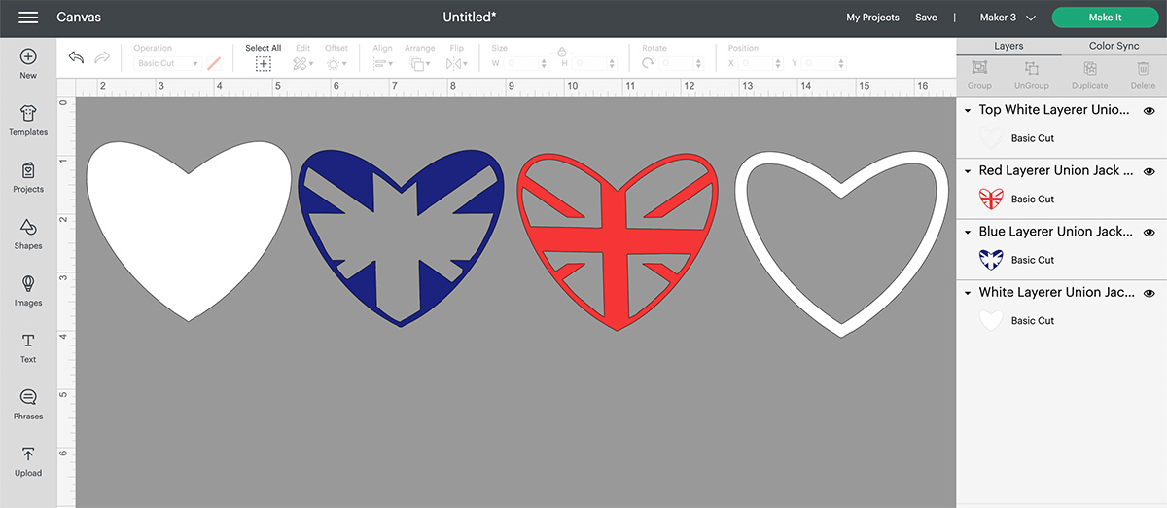Click the operation color swatch
The image size is (1167, 508).
pyautogui.click(x=214, y=63)
